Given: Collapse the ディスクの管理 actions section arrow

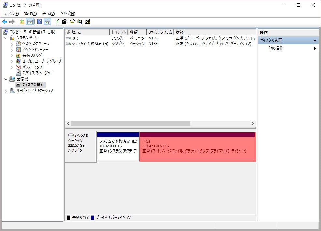Looking at the screenshot, I should [315, 40].
